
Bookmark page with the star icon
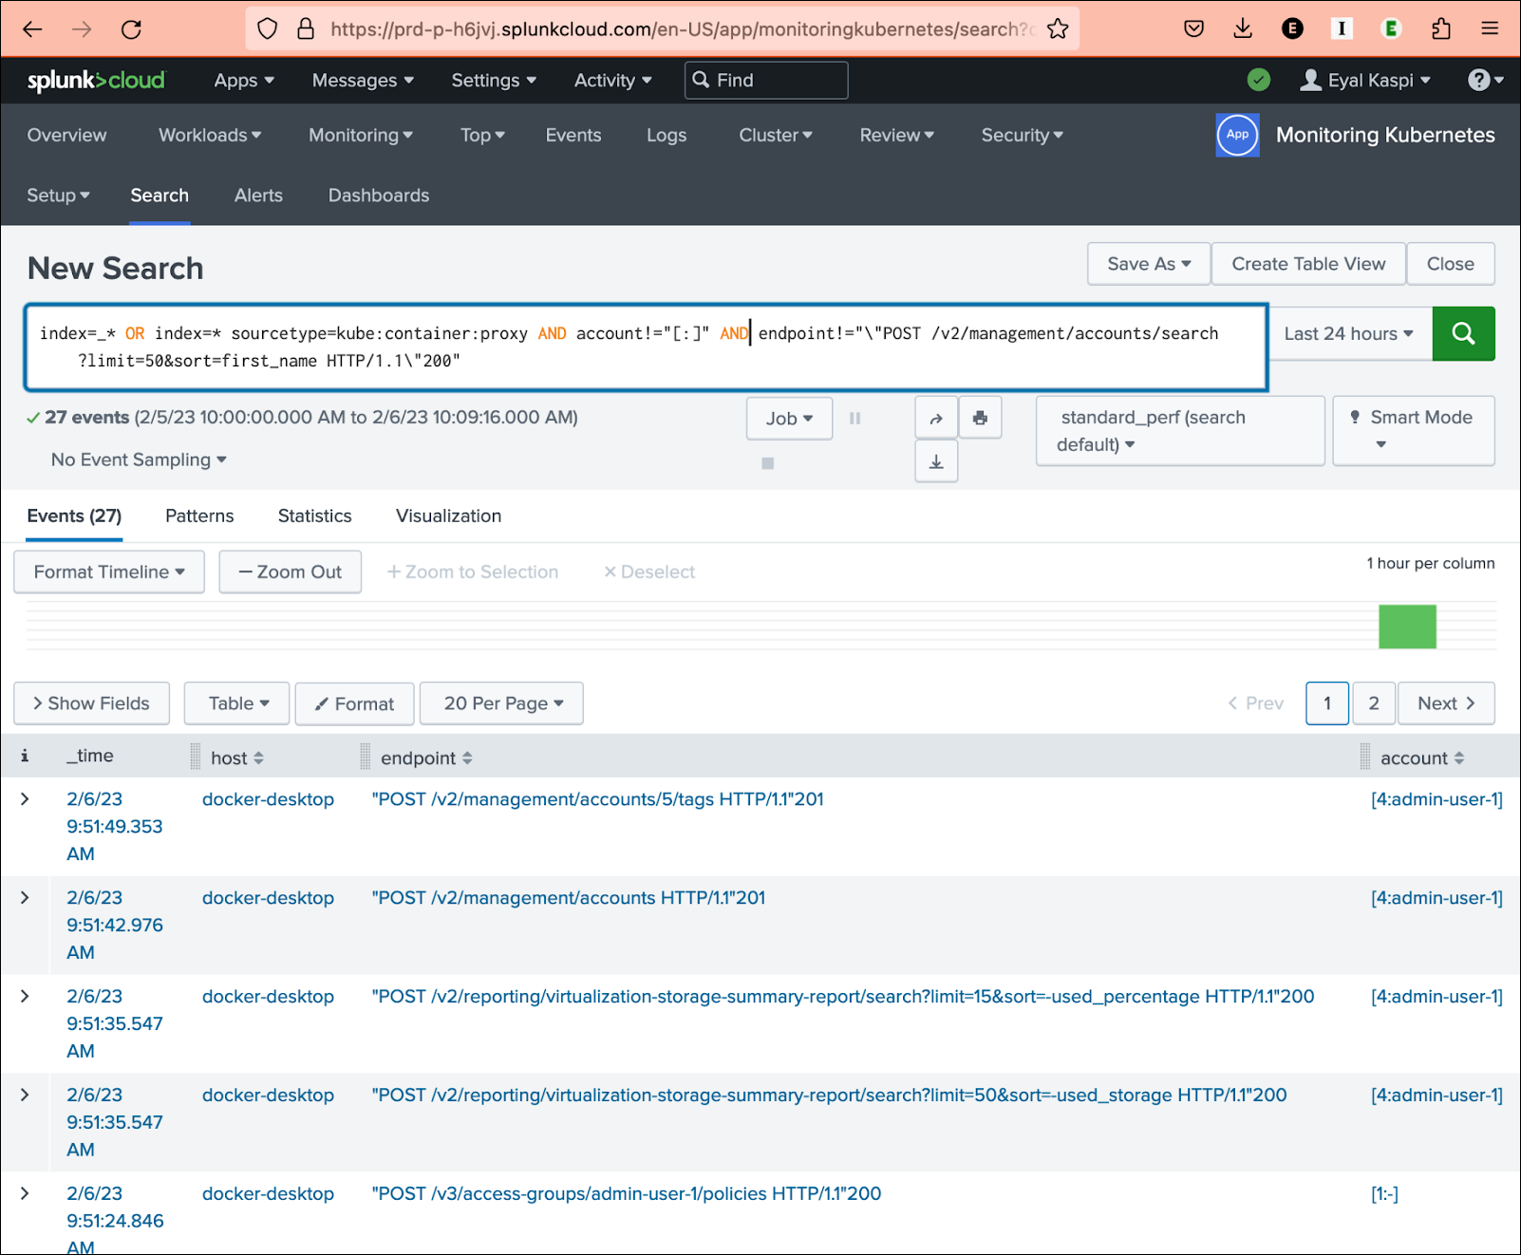(x=1058, y=29)
